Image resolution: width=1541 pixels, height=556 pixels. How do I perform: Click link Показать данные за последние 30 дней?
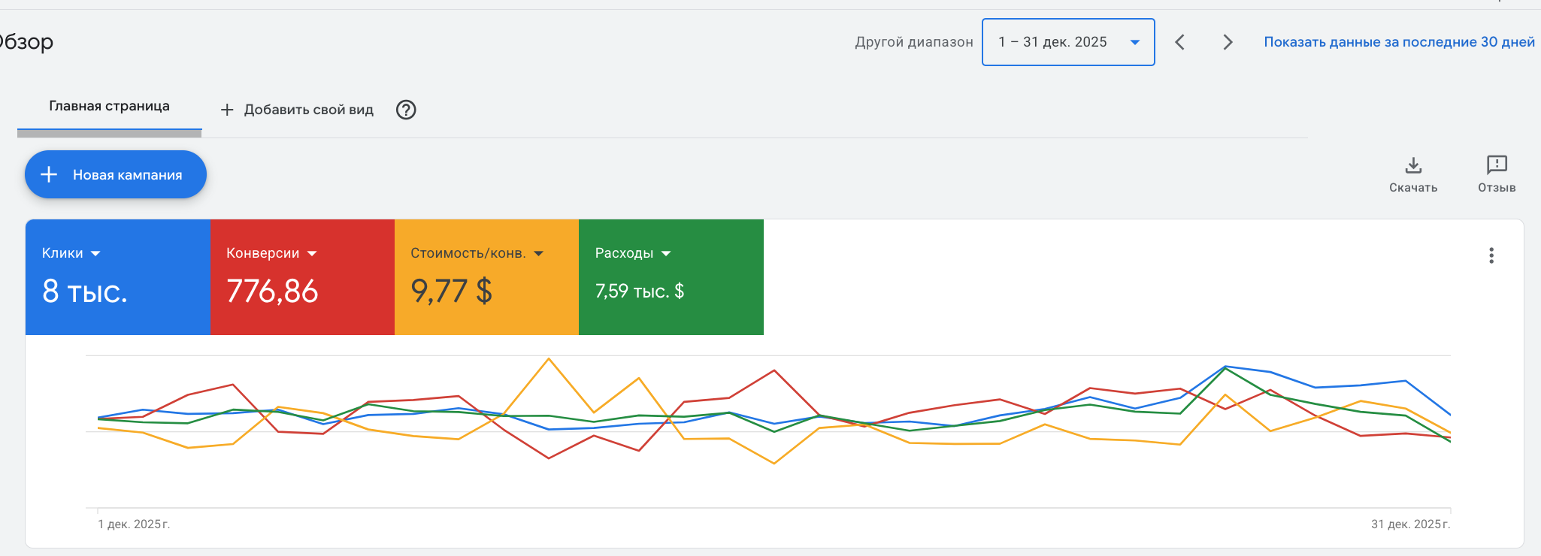click(1399, 42)
